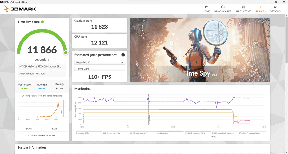Click the vertical scrollbar
The image size is (288, 154).
(x=286, y=40)
